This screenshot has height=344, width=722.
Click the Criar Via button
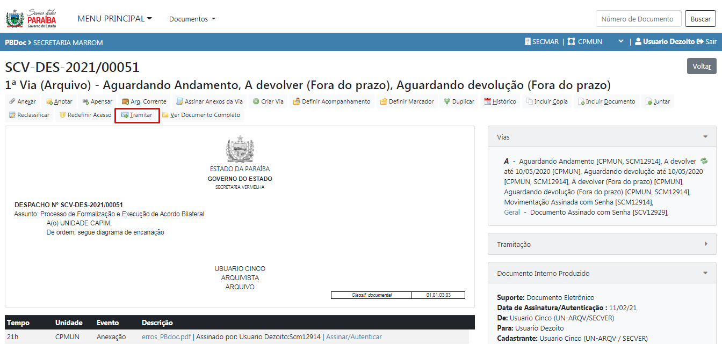click(268, 101)
